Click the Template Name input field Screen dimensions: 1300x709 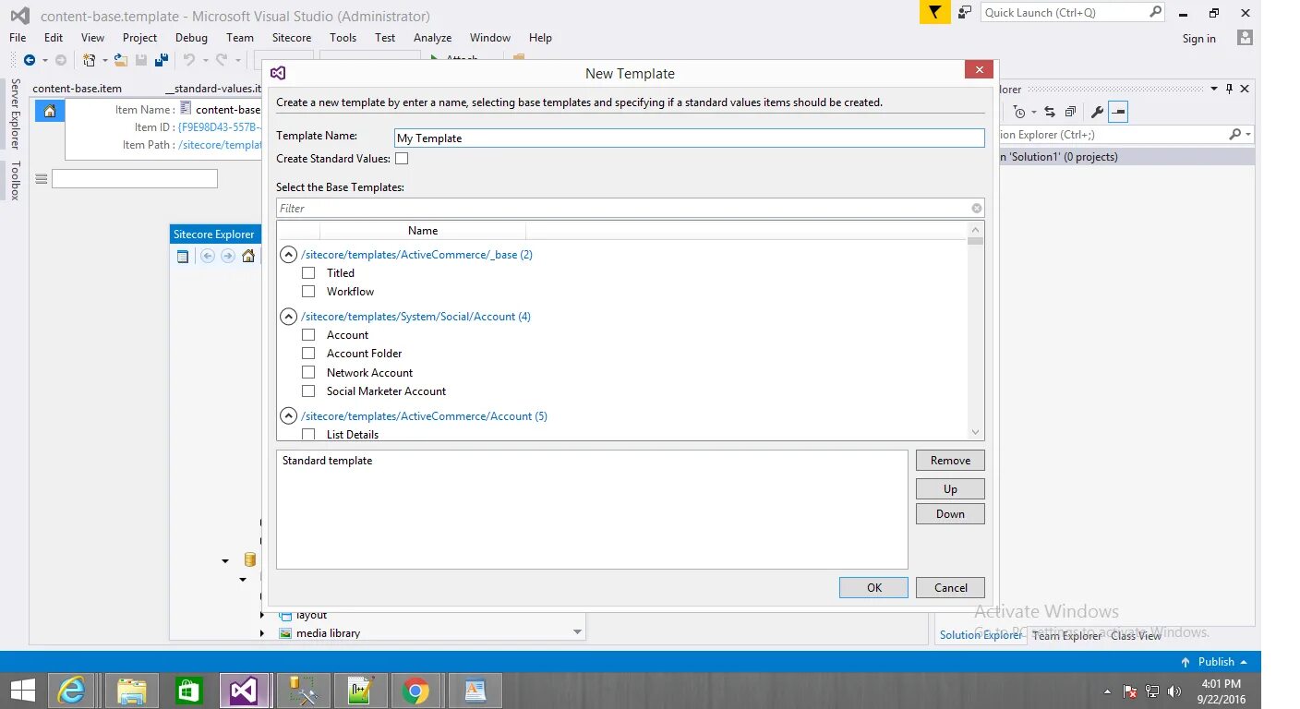(x=689, y=138)
